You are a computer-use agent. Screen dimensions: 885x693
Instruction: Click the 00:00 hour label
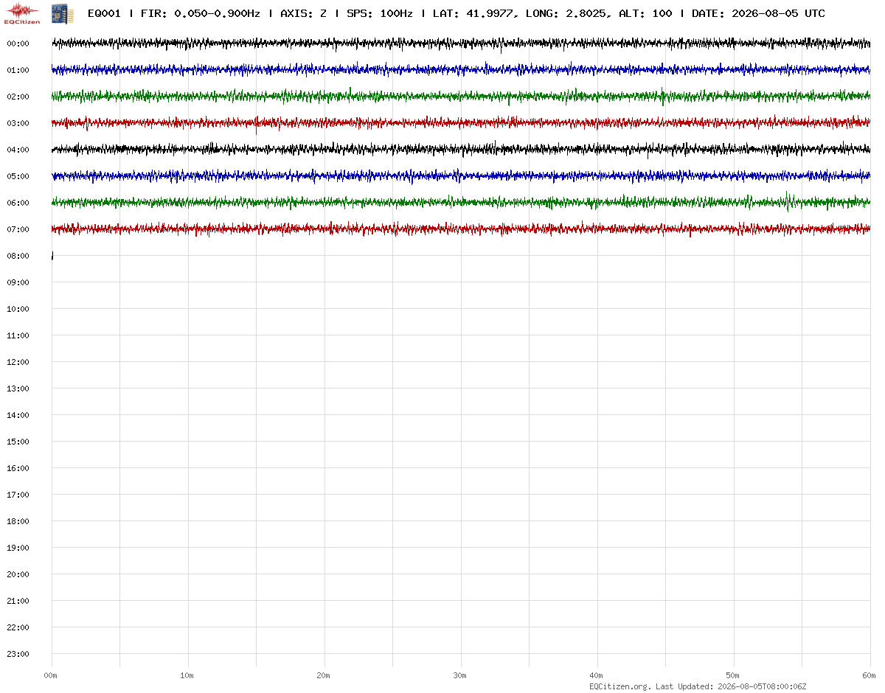18,43
